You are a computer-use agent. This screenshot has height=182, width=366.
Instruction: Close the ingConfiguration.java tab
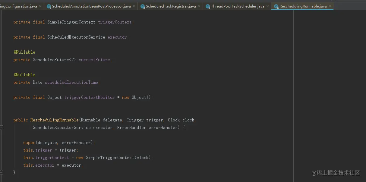point(40,6)
